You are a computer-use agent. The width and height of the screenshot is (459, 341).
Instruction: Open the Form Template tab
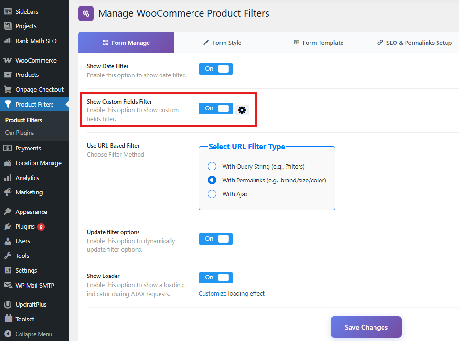tap(318, 43)
